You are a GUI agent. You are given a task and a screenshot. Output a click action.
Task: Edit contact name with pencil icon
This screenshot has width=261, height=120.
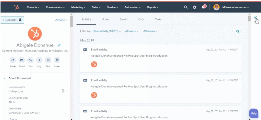59,45
